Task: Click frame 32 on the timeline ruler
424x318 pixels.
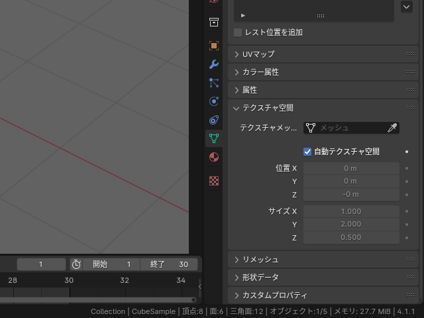Action: pos(125,280)
